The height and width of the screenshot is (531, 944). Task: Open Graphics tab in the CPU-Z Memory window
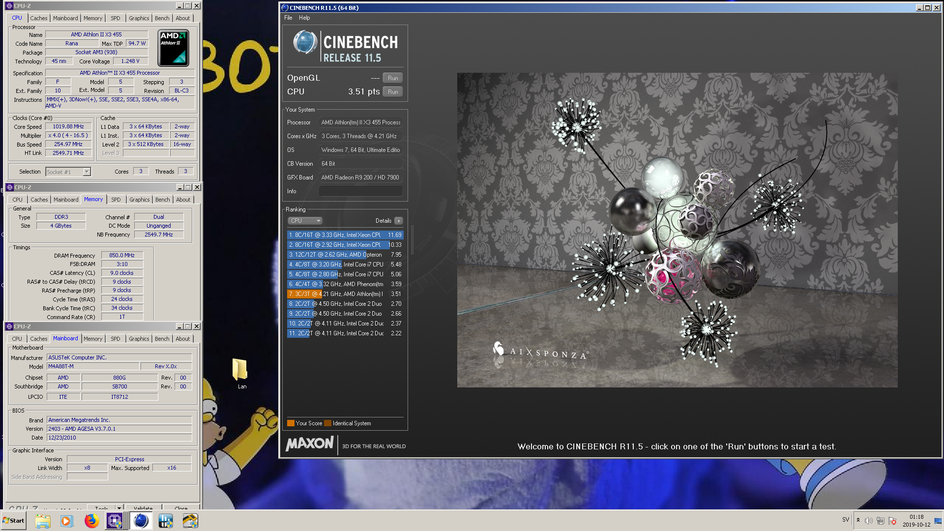tap(140, 200)
